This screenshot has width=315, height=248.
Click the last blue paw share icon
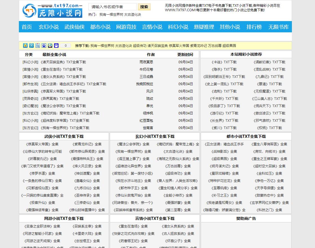pos(56,46)
